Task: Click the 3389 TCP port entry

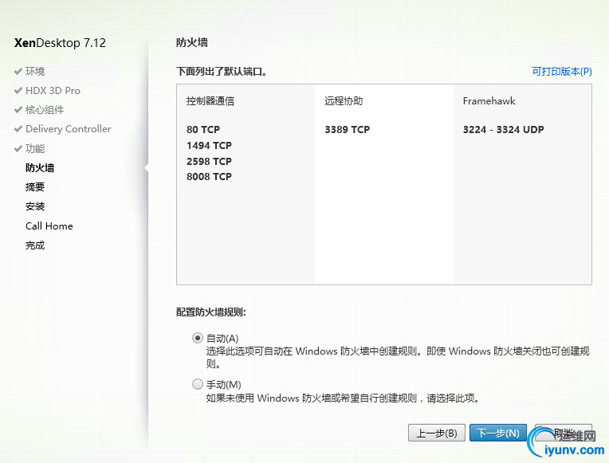Action: click(x=348, y=129)
